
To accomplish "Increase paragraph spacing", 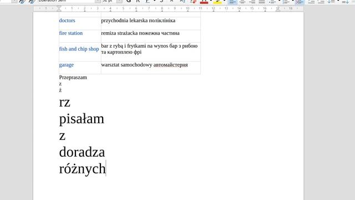I will coord(345,2).
